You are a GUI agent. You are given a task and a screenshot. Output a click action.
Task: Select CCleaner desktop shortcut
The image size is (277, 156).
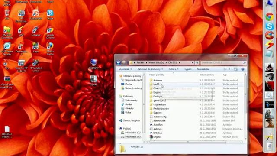[x=36, y=31]
